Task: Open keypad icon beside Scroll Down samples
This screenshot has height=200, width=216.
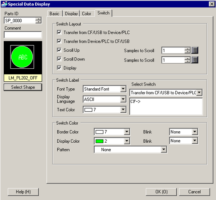Action: tap(195, 60)
